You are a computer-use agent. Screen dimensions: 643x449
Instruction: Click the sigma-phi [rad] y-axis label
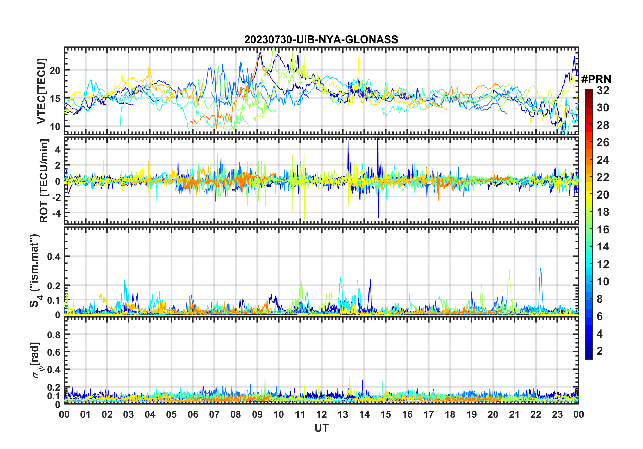(37, 360)
